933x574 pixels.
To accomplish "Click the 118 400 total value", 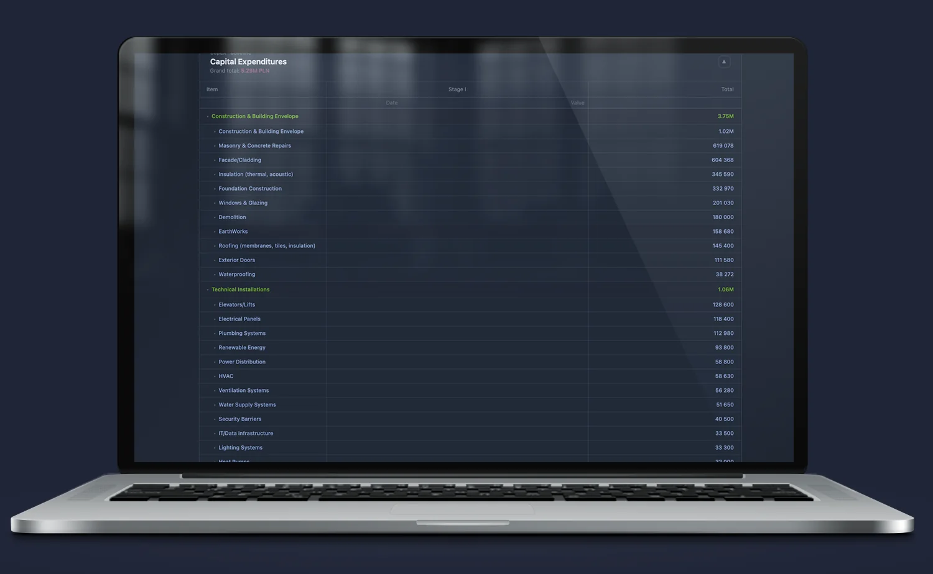I will tap(723, 319).
